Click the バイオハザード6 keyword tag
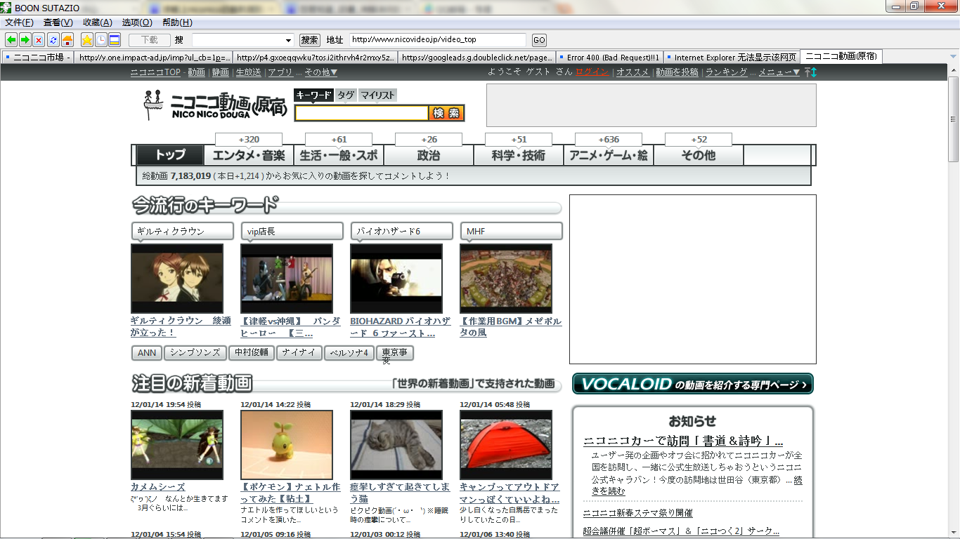 click(x=401, y=231)
